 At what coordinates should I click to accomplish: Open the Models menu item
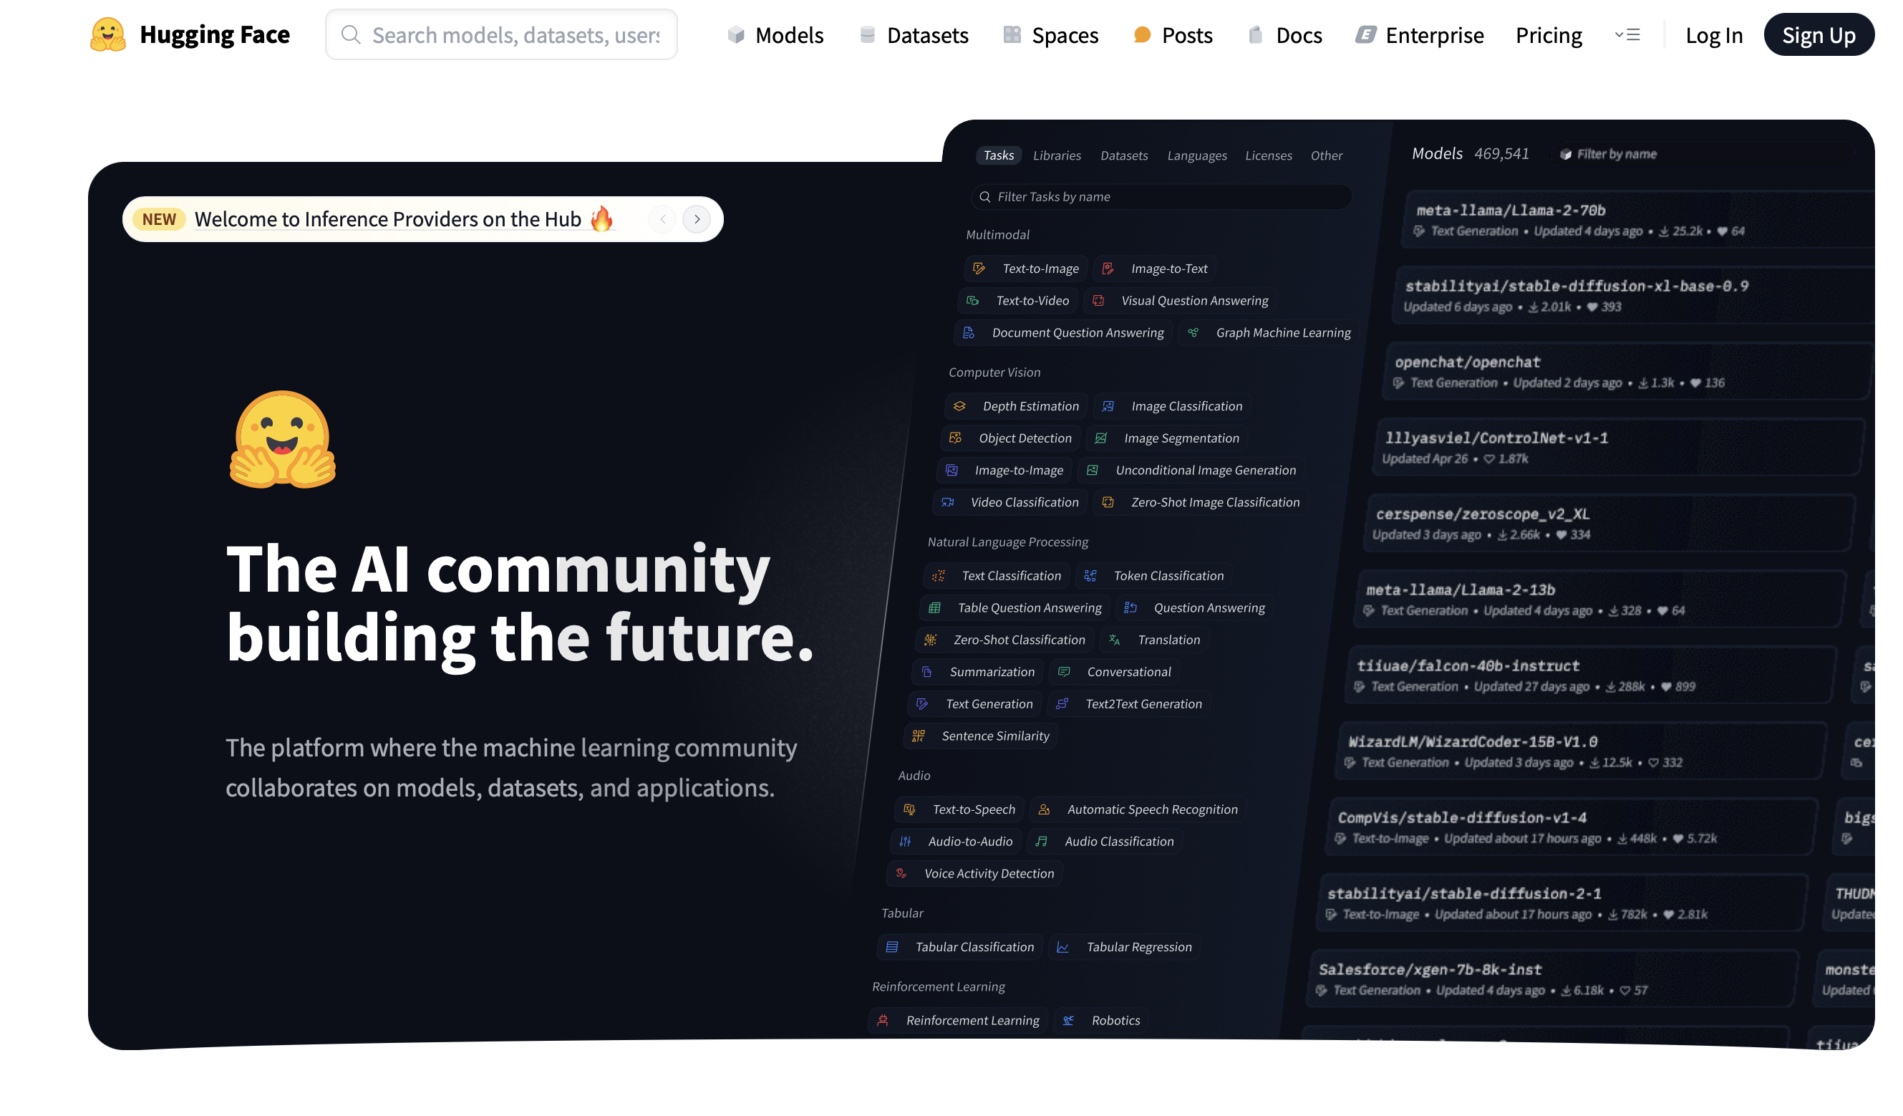pos(789,35)
